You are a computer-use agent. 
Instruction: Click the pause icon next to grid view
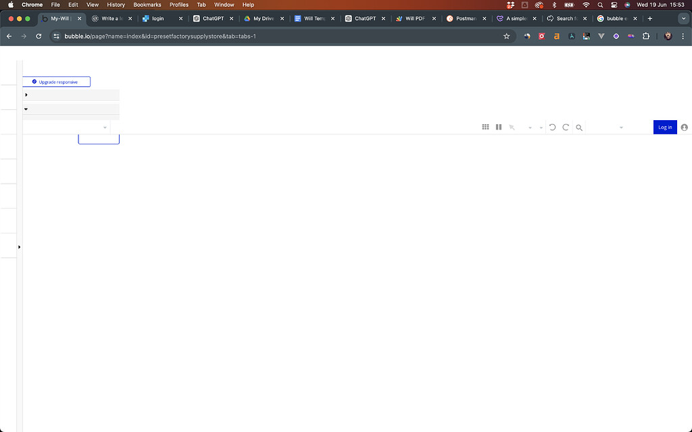point(499,127)
